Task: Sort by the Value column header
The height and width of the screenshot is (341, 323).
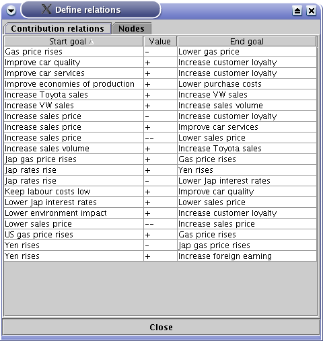Action: 160,42
